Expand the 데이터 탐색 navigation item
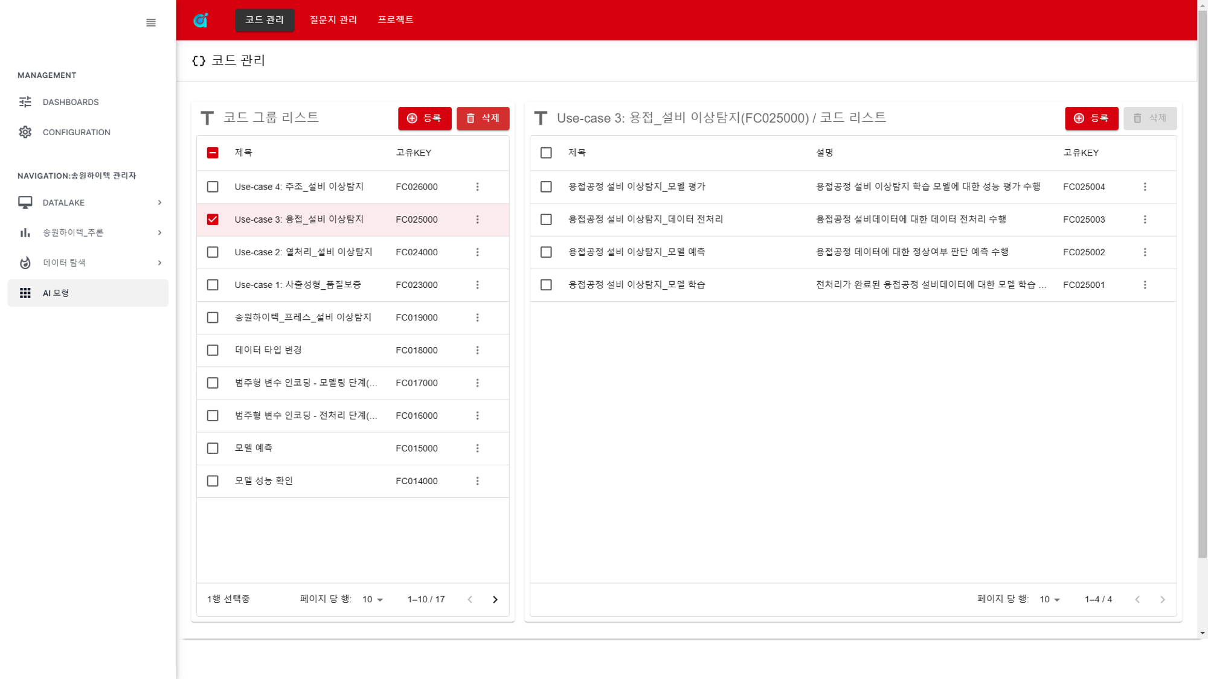Image resolution: width=1208 pixels, height=679 pixels. (159, 263)
